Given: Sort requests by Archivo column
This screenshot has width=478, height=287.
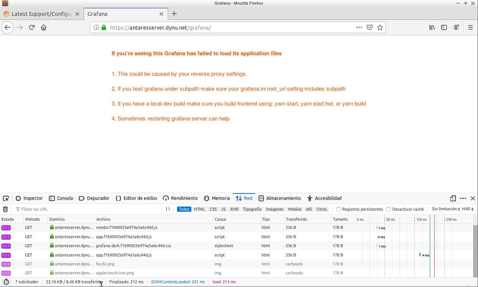Looking at the screenshot, I should coord(154,219).
